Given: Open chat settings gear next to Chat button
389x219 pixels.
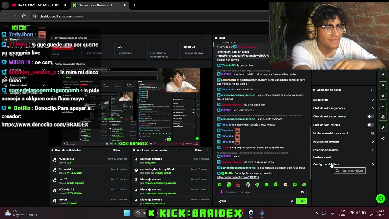Looking at the screenshot, I should pyautogui.click(x=291, y=201).
